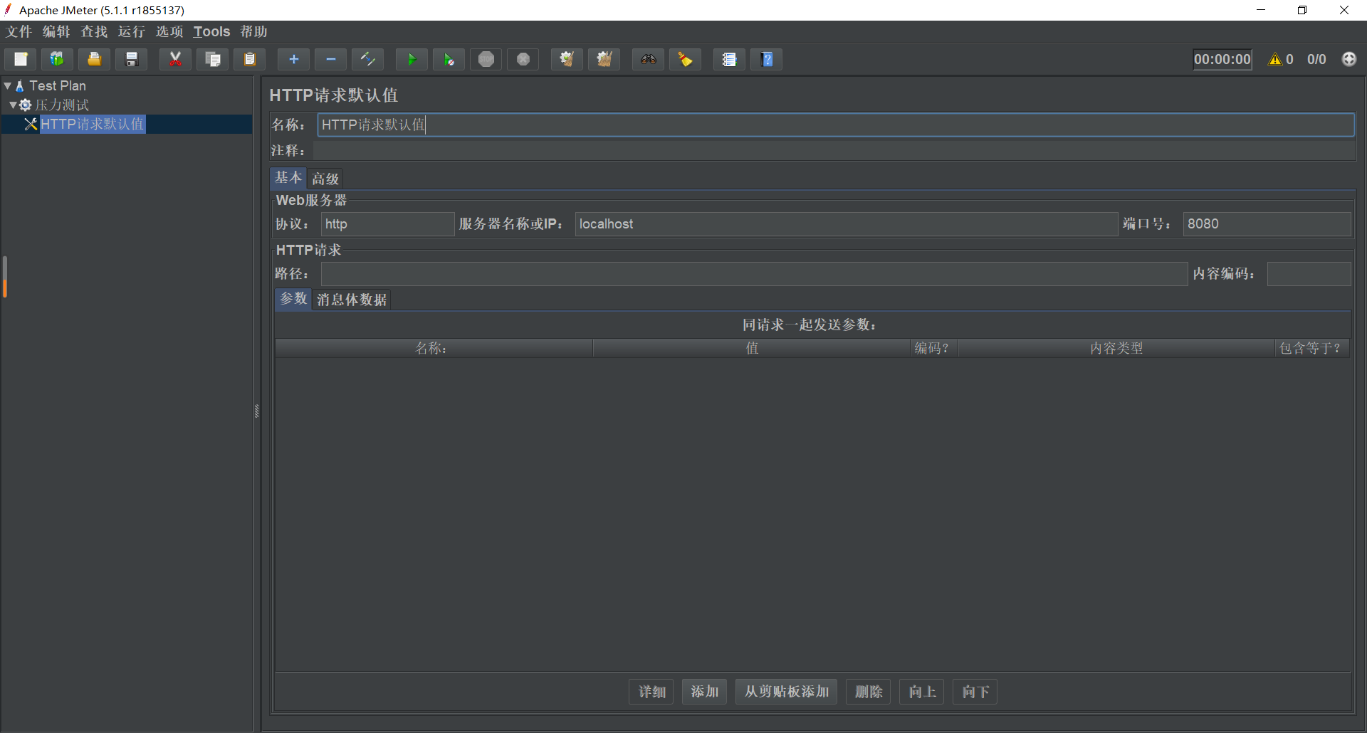Open the Function Helper dialog icon

click(x=729, y=59)
